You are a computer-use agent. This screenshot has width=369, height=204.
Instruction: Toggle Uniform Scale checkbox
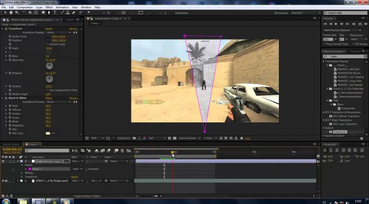[47, 44]
